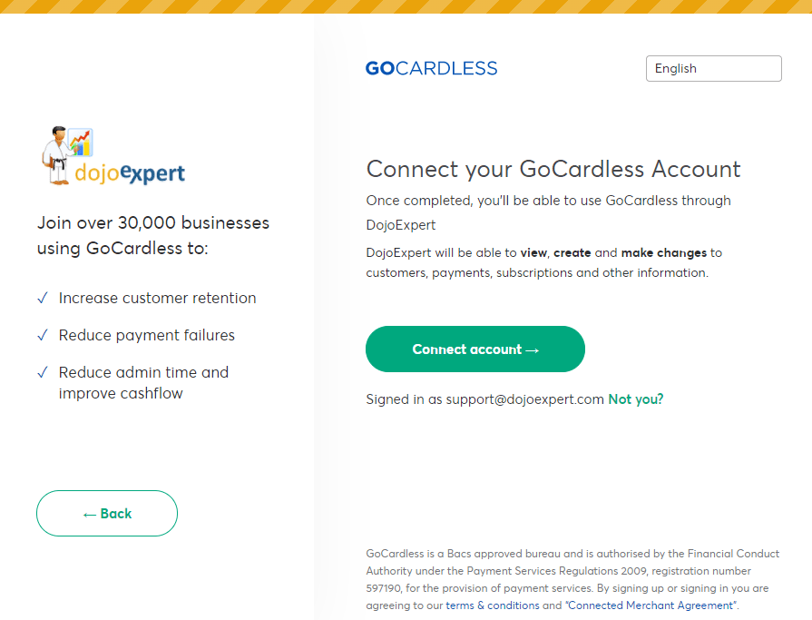
Task: Click the checkmark beside "Increase customer retention"
Action: click(41, 298)
